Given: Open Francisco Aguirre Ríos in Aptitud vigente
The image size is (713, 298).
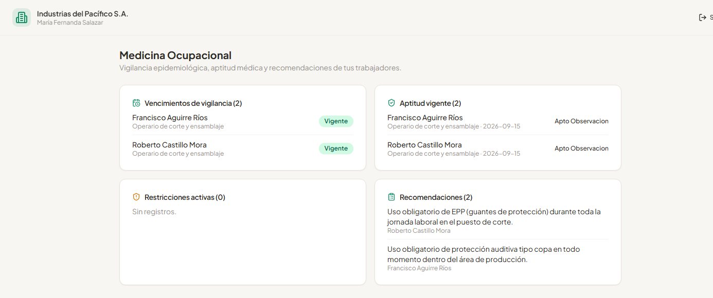Looking at the screenshot, I should (425, 118).
